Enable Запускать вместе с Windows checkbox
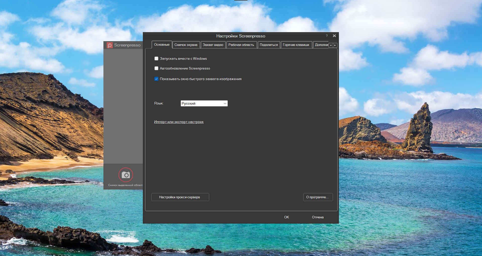The height and width of the screenshot is (256, 482). pos(156,58)
